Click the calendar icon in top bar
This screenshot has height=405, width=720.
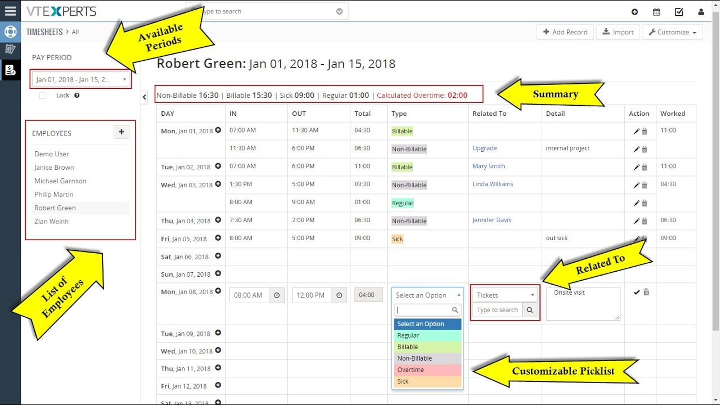[656, 12]
